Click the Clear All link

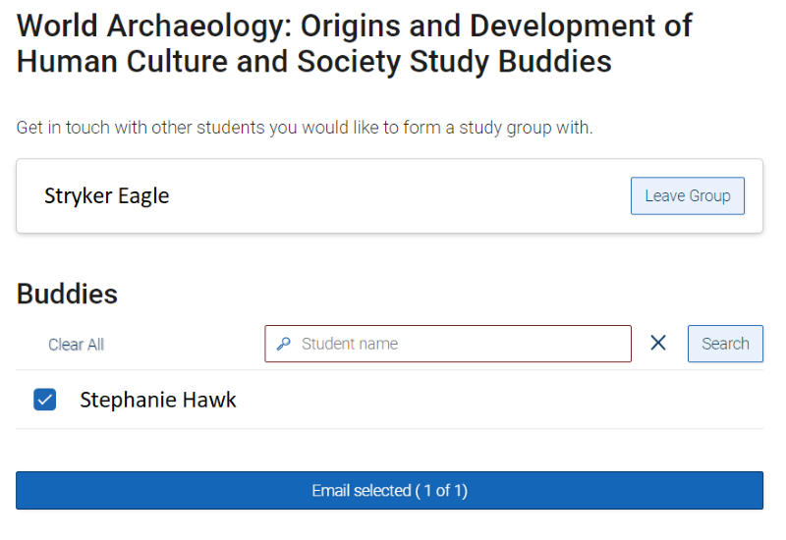[76, 345]
